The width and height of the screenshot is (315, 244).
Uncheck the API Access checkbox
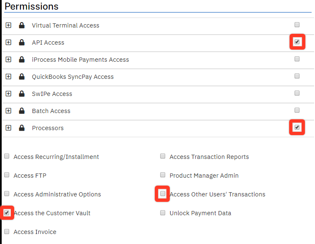tap(297, 42)
